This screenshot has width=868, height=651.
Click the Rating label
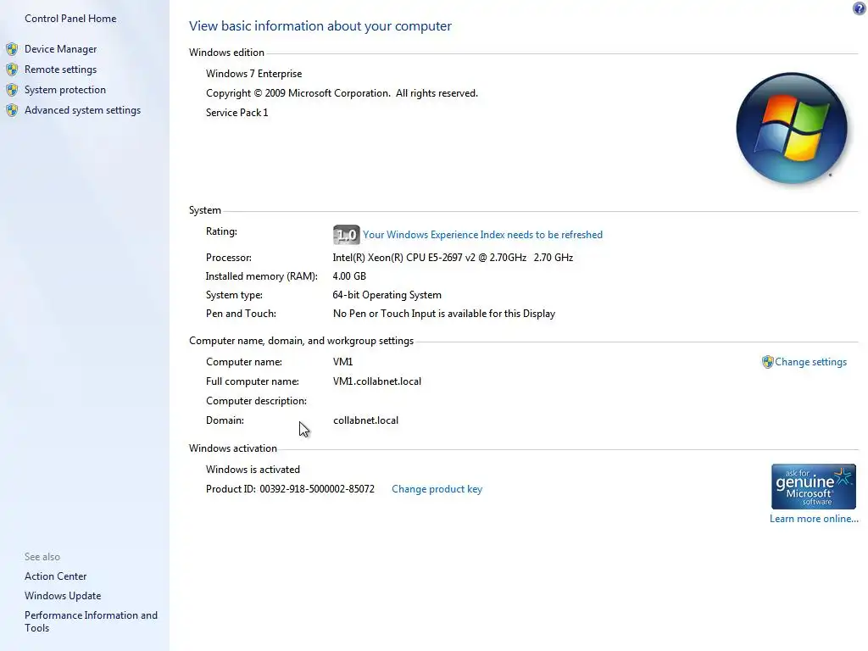tap(221, 231)
